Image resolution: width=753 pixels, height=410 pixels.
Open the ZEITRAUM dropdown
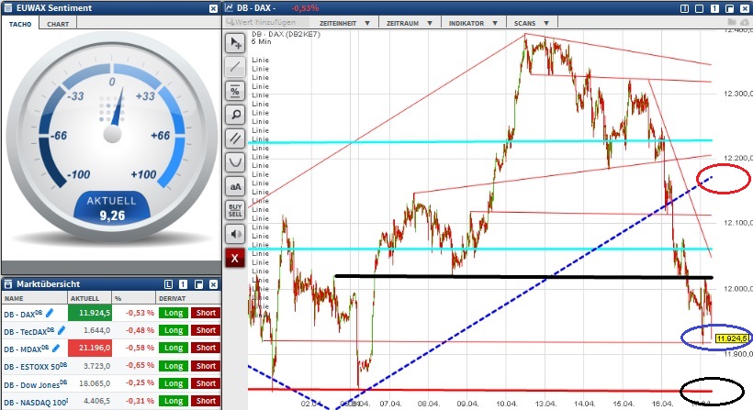[410, 23]
